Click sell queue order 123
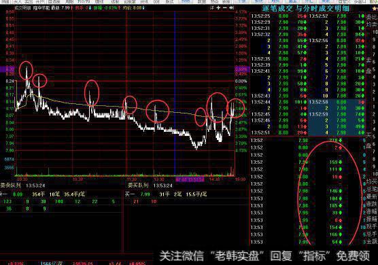 pos(7,201)
